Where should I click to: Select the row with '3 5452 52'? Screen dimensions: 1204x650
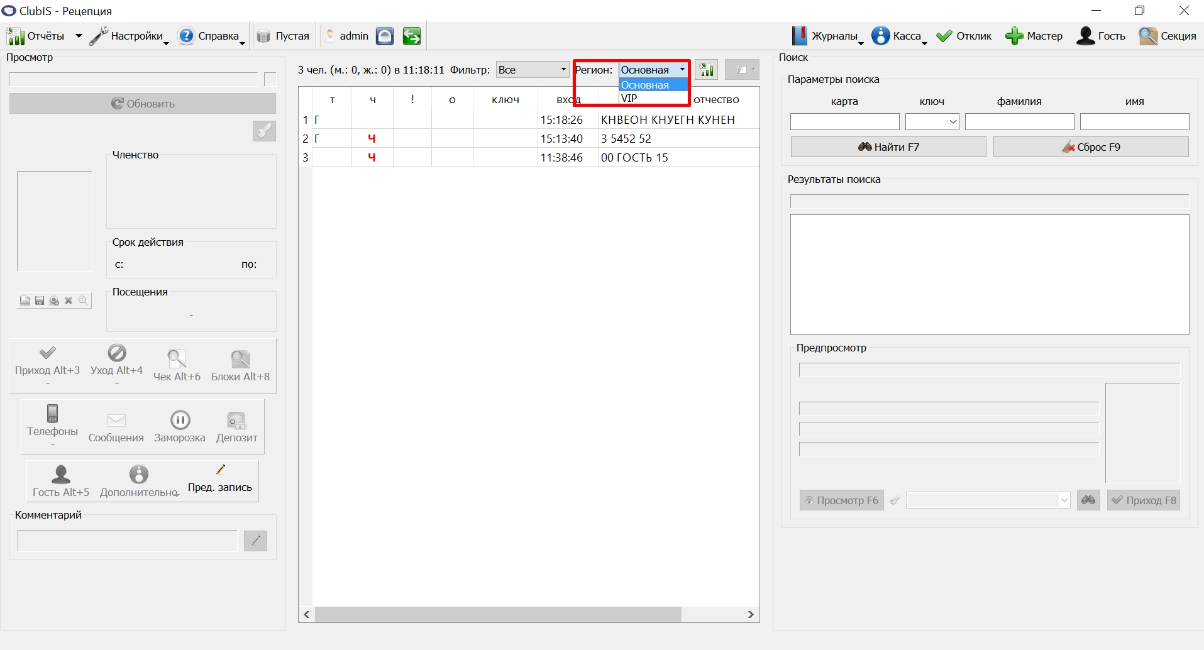pyautogui.click(x=529, y=138)
